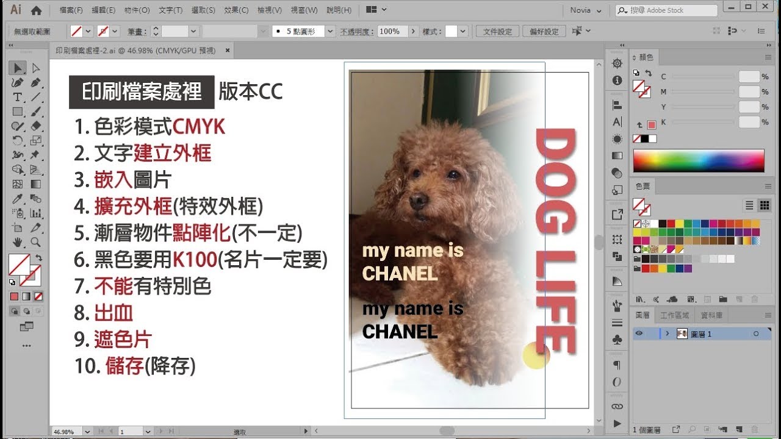Select the Artboard tool
781x439 pixels.
17,228
